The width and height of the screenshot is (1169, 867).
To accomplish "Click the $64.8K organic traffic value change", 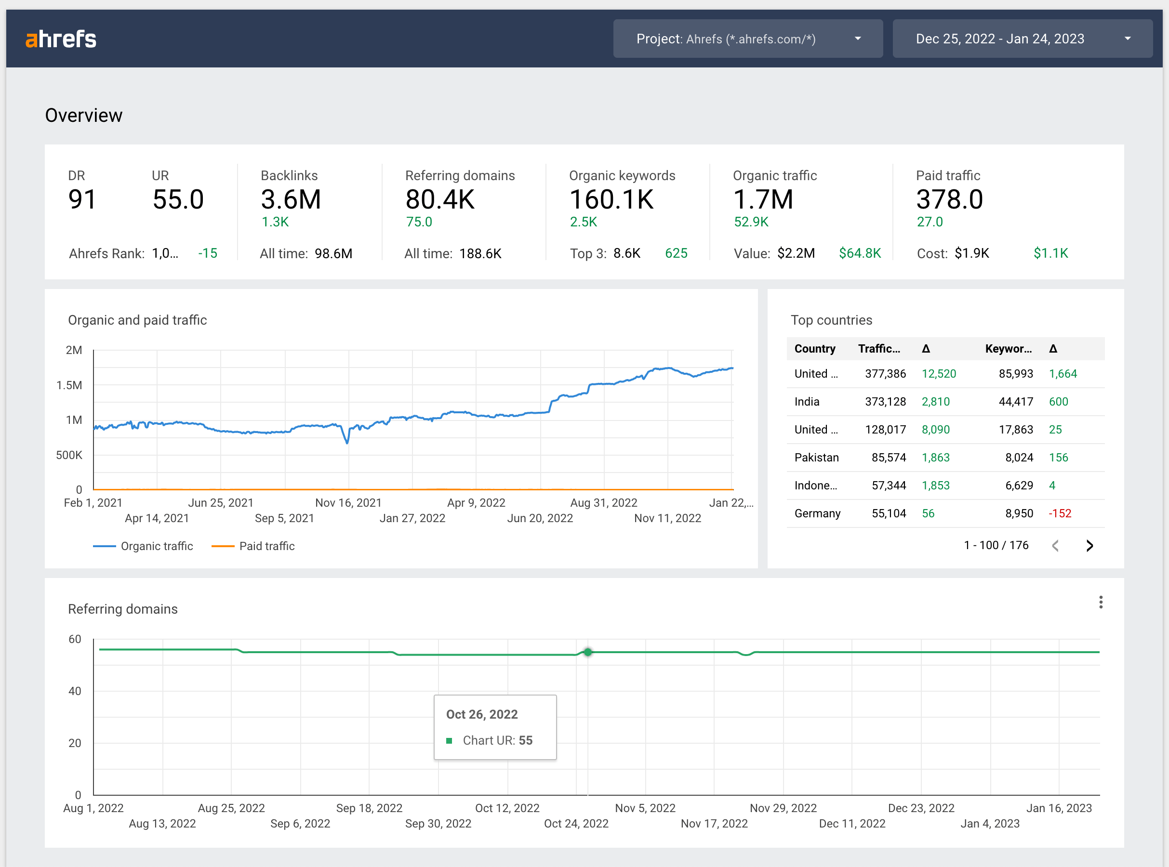I will click(x=859, y=253).
